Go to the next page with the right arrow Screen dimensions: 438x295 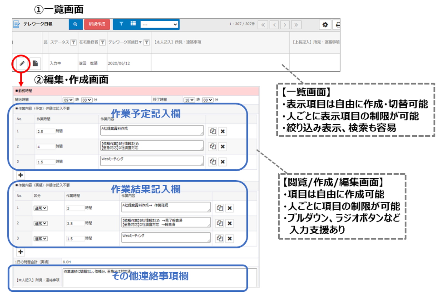coord(285,25)
